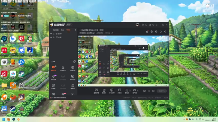Expand the speaker options arrow
Screen dimensions: 218x122
(x=138, y=91)
